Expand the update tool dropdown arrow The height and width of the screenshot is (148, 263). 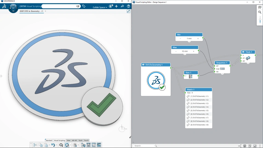tap(70, 145)
